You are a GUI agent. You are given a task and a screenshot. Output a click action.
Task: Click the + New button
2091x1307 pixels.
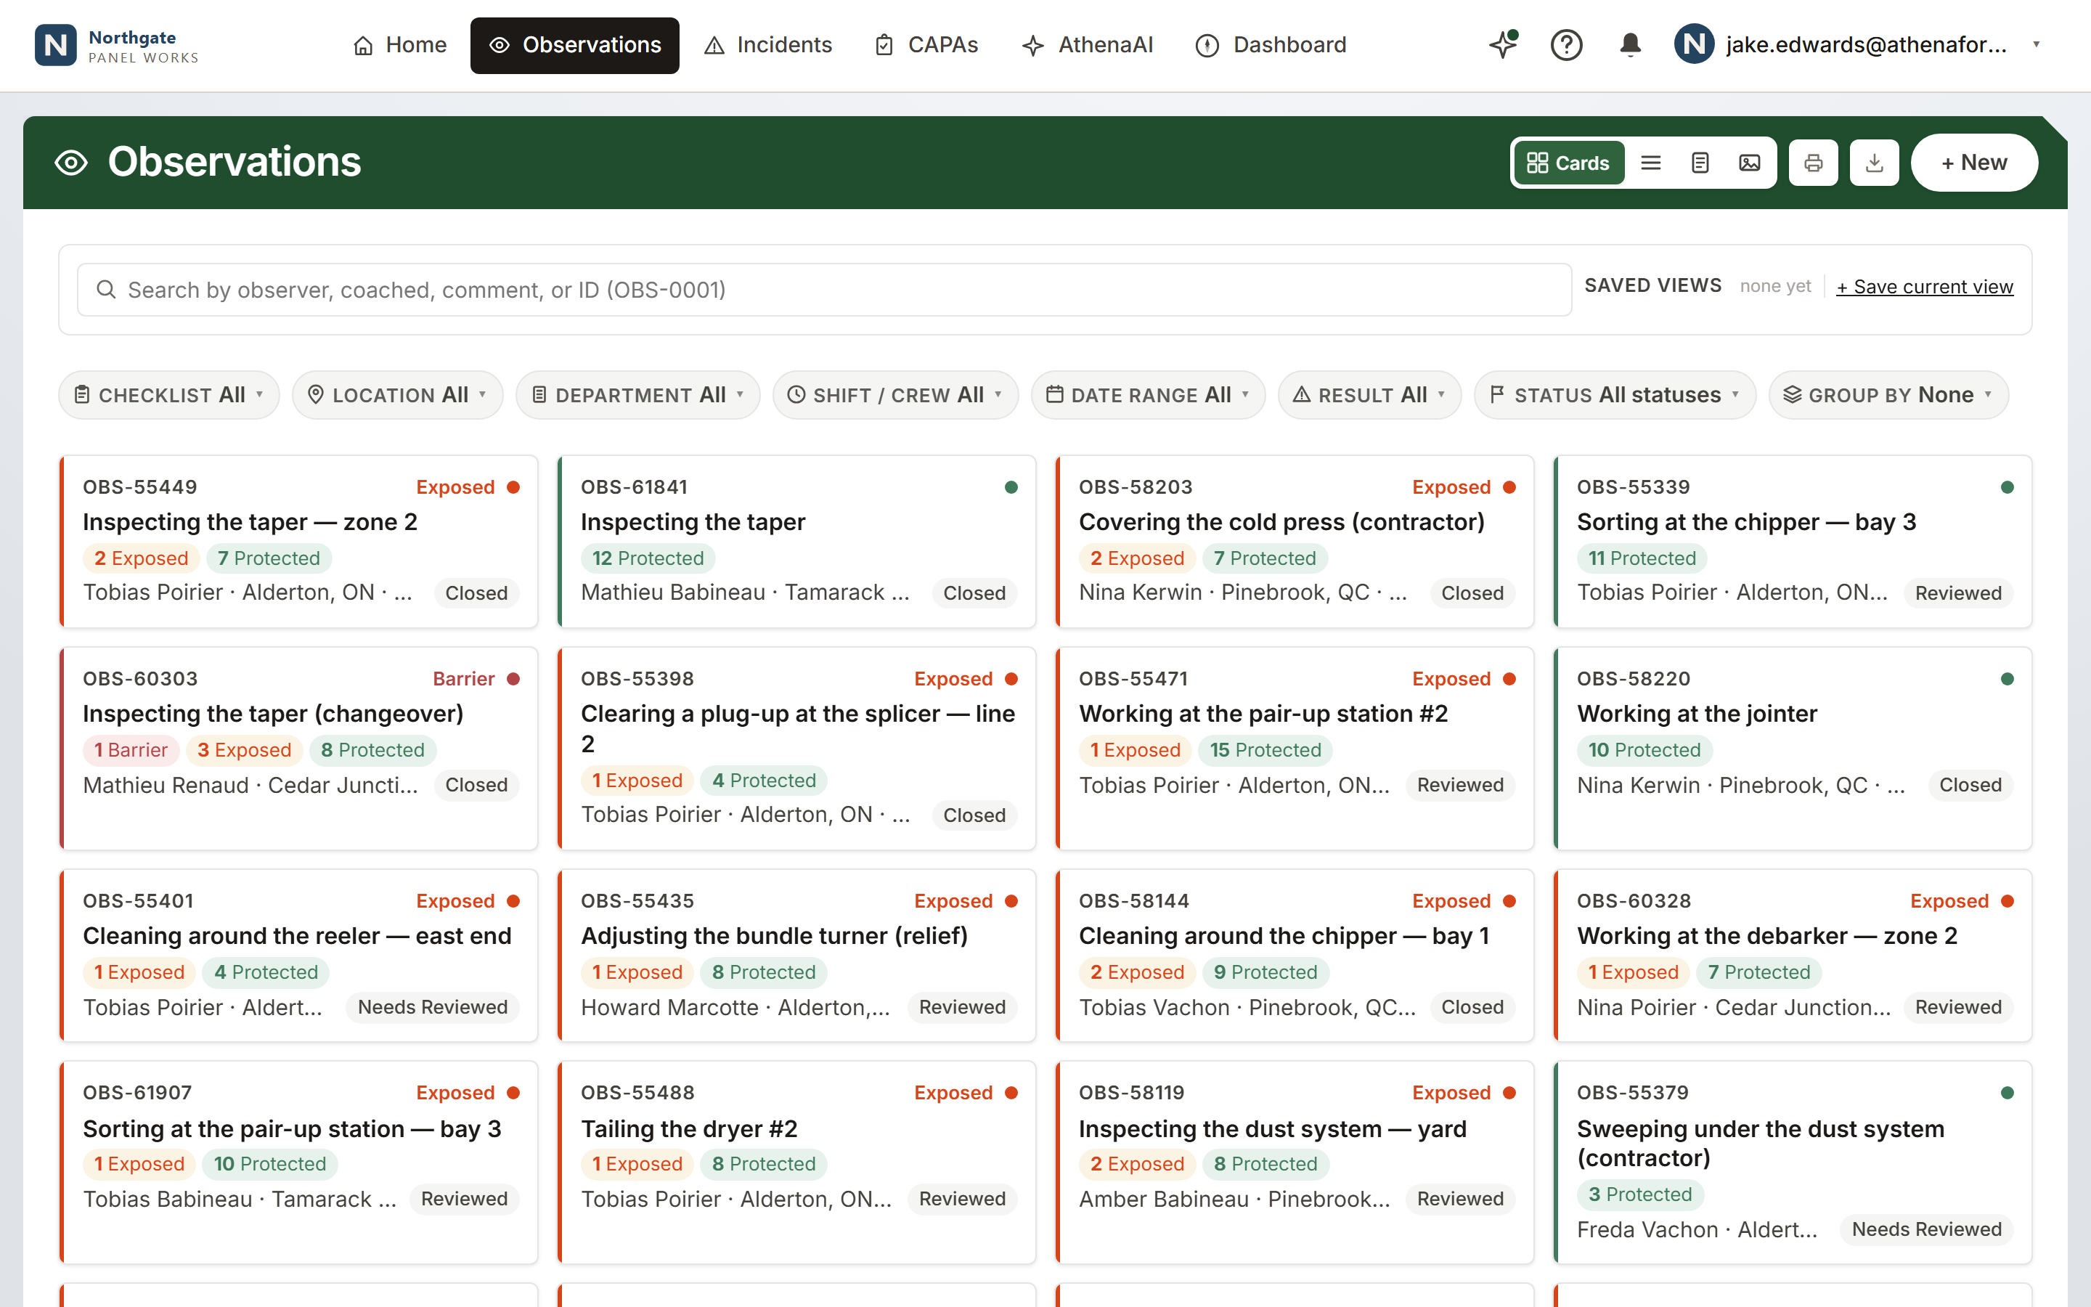(x=1974, y=163)
